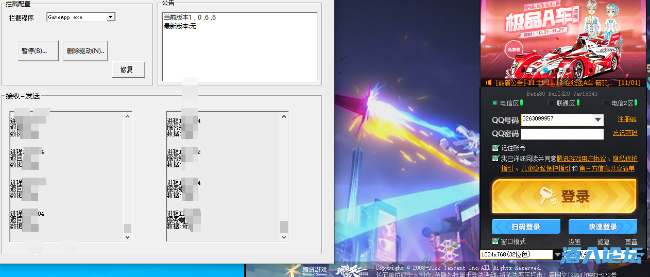Click up arrow of right 发送 list scrollbar
650x277 pixels.
point(284,117)
